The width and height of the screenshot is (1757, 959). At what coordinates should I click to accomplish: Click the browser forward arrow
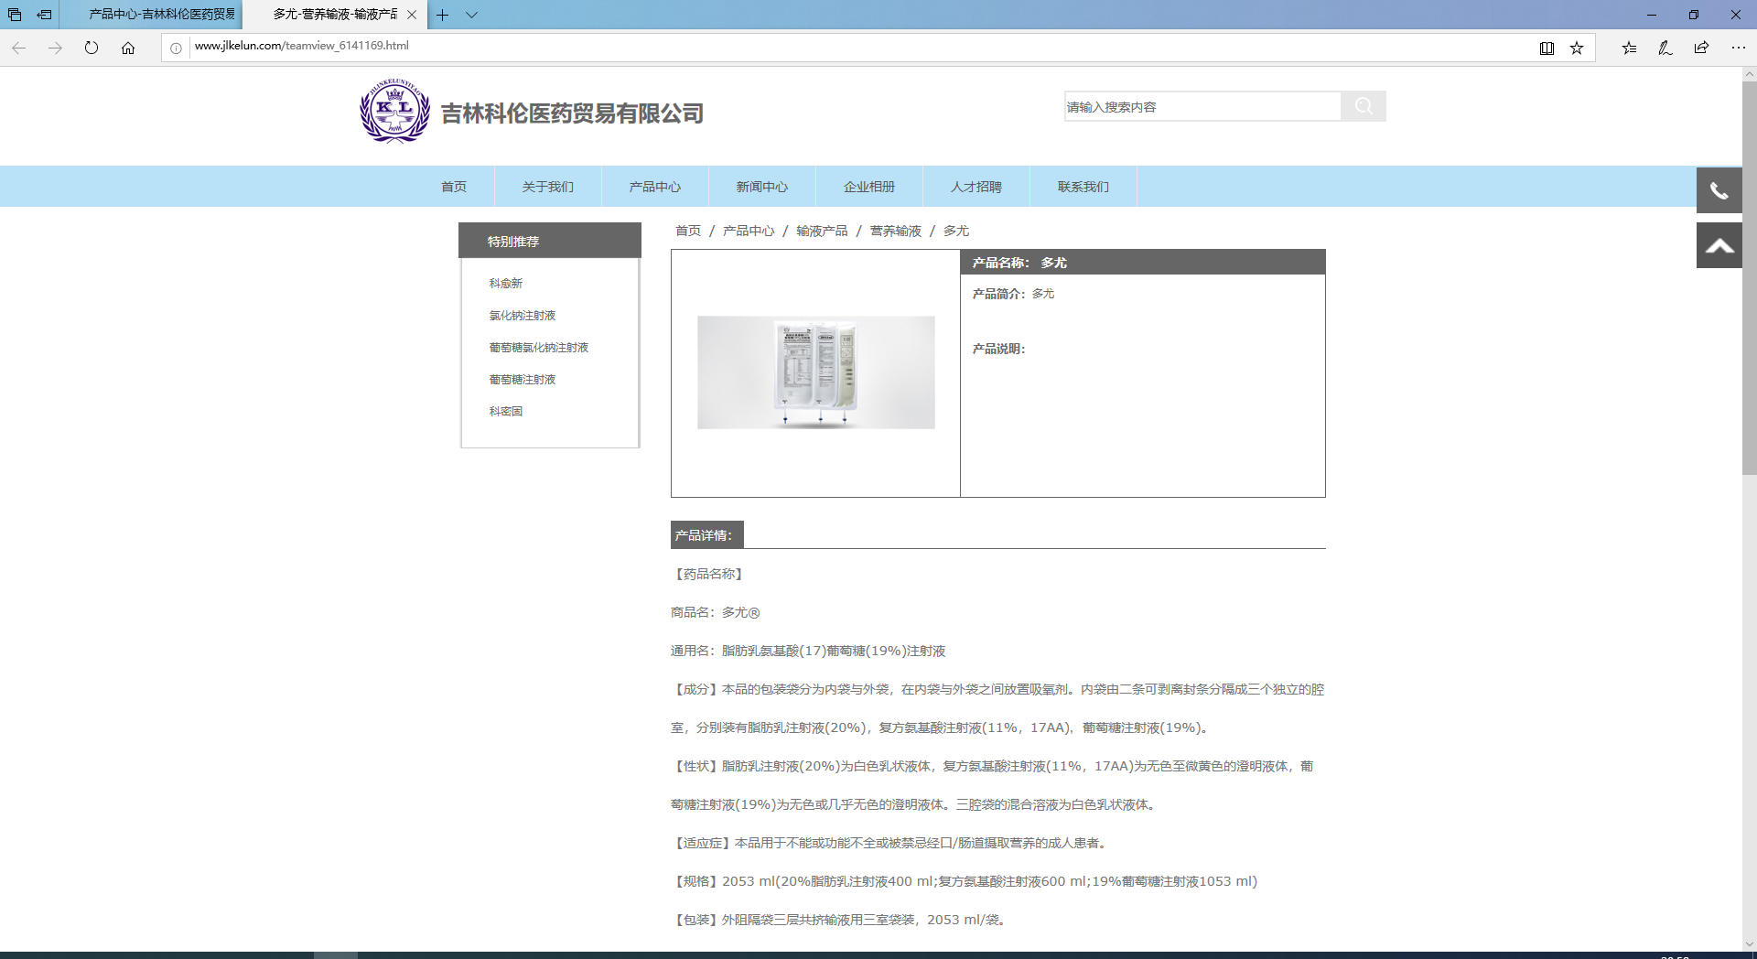click(55, 48)
